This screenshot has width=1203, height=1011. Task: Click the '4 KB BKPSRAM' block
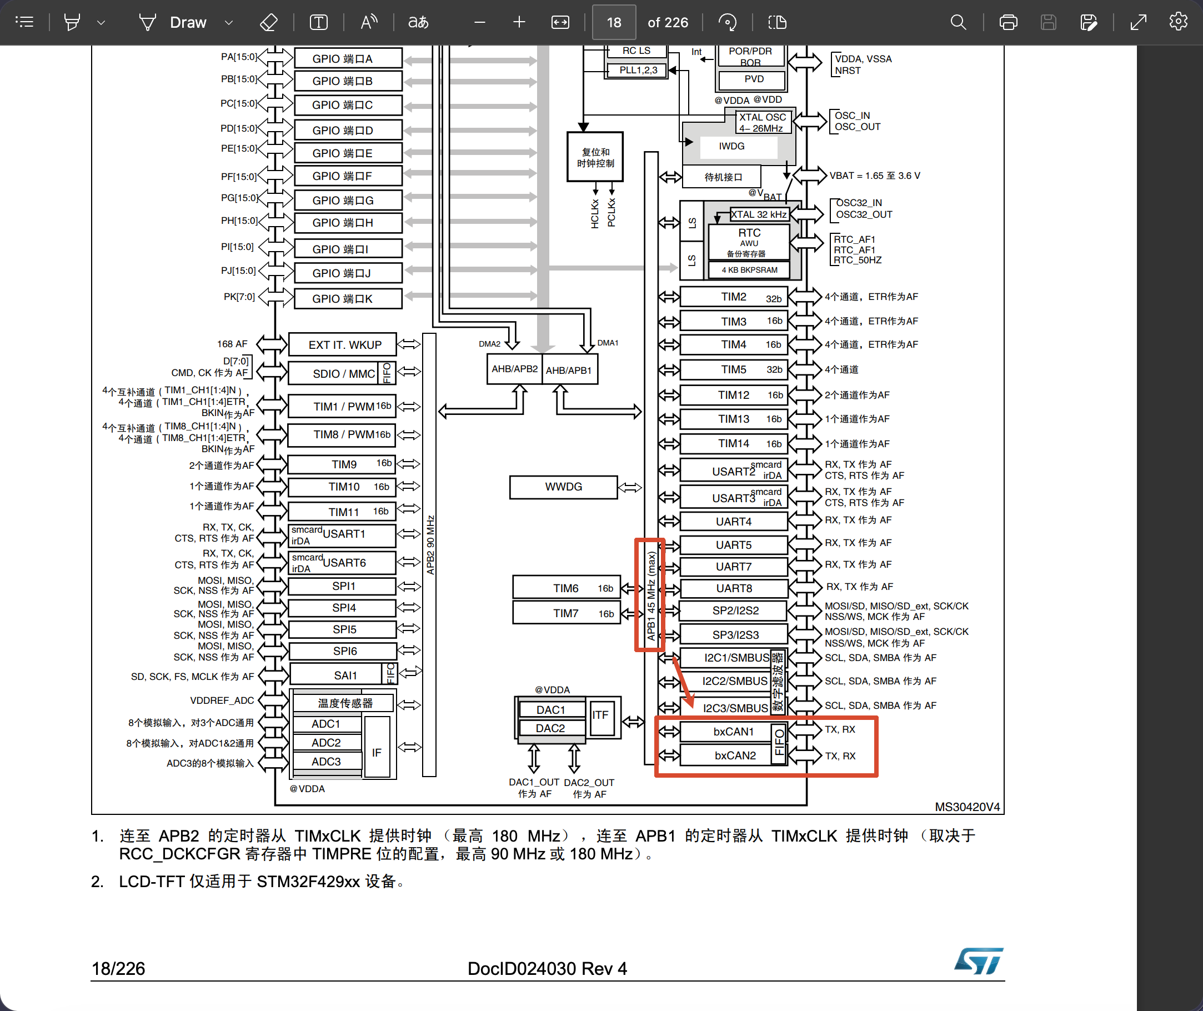pos(749,270)
